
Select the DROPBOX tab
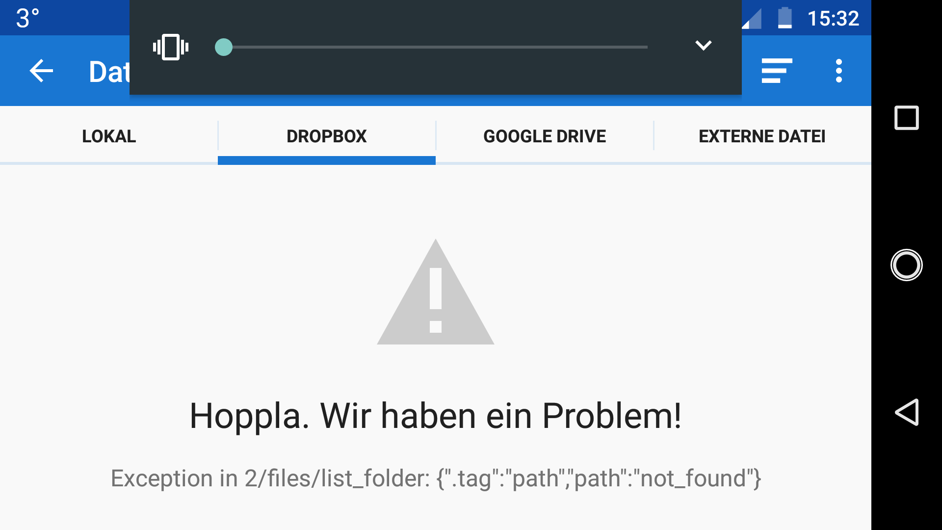(327, 136)
